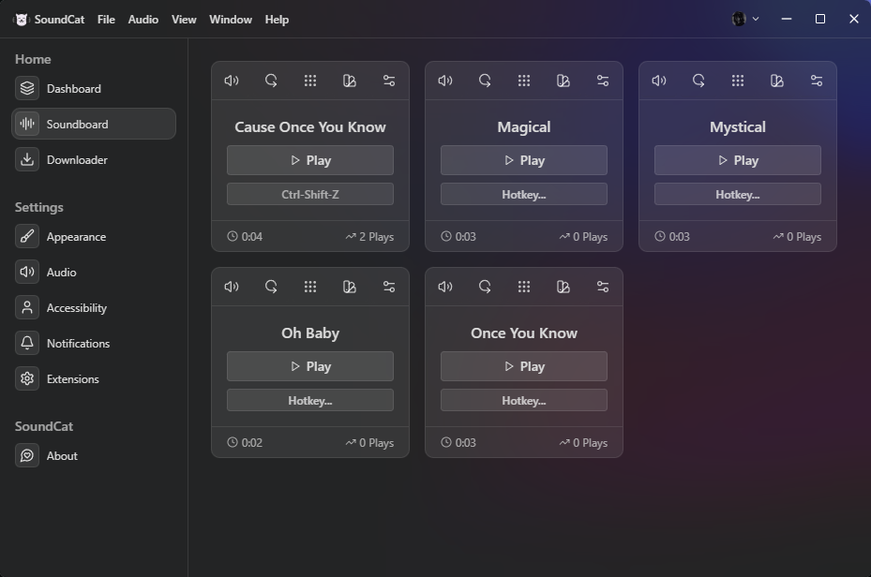Click the volume icon on the Magical card

(445, 81)
